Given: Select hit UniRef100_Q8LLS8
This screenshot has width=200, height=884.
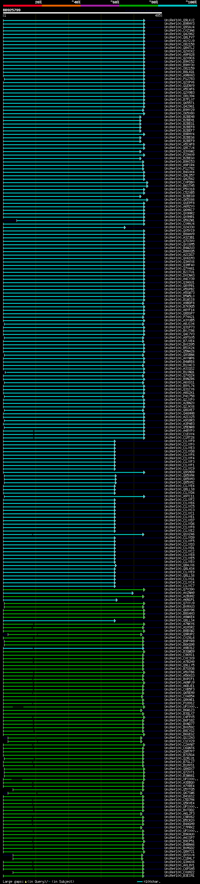Looking at the screenshot, I should coord(179,490).
